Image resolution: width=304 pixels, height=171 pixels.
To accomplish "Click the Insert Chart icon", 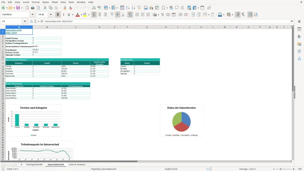I will [151, 8].
